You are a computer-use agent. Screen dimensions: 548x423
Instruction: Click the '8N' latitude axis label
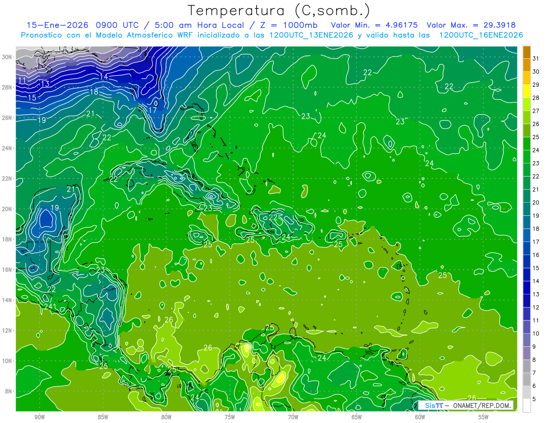pyautogui.click(x=9, y=392)
